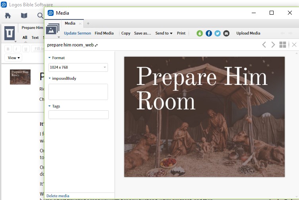Open the Media panel menu arrow
The height and width of the screenshot is (200, 299).
[59, 37]
